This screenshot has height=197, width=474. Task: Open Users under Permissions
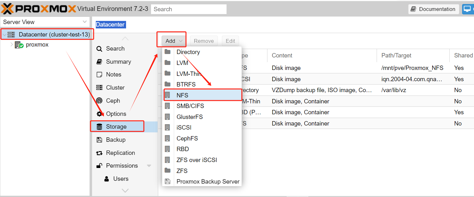pyautogui.click(x=125, y=179)
